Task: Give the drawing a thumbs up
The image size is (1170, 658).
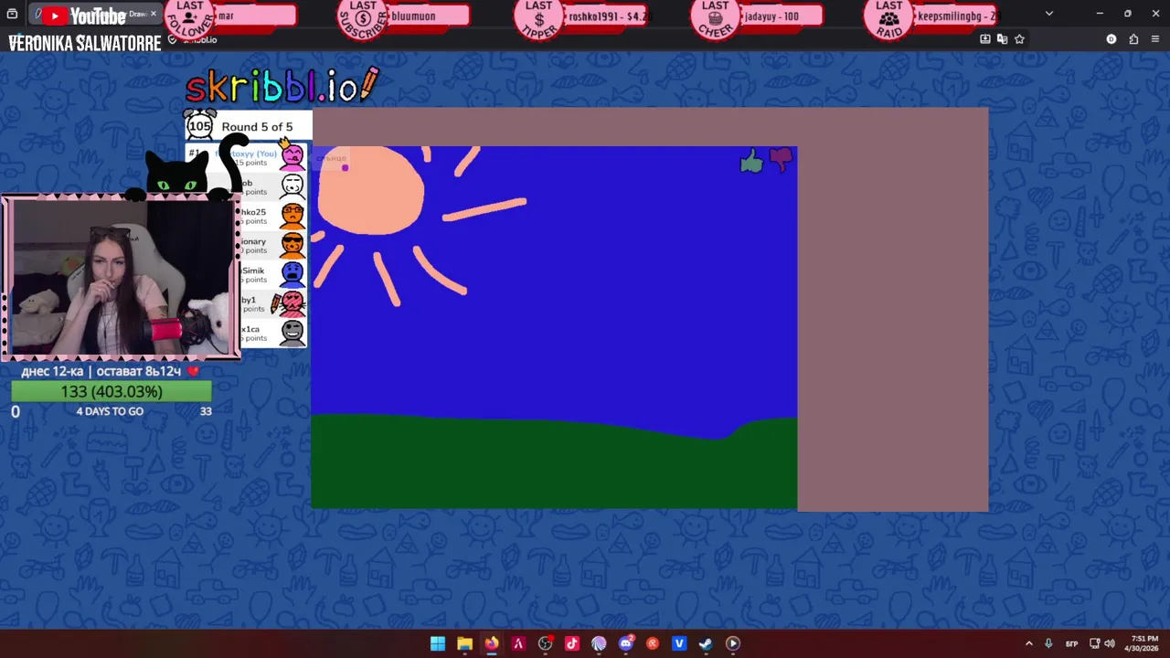Action: tap(750, 162)
